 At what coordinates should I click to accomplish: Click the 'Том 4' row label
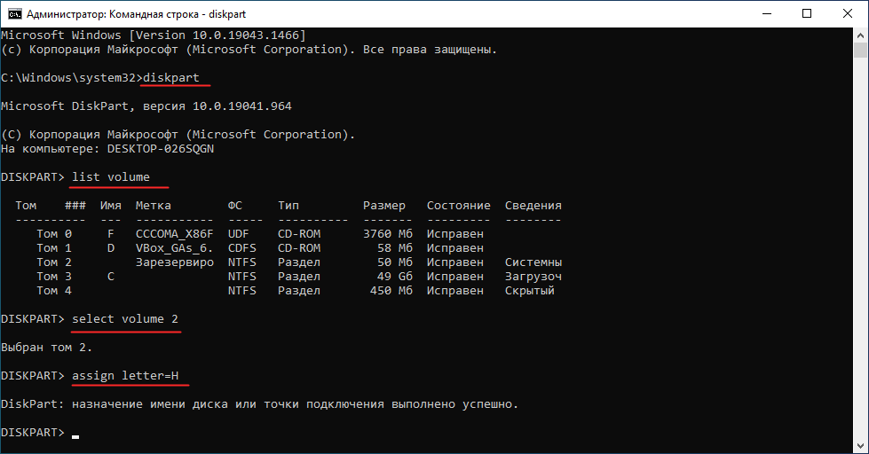pos(54,291)
